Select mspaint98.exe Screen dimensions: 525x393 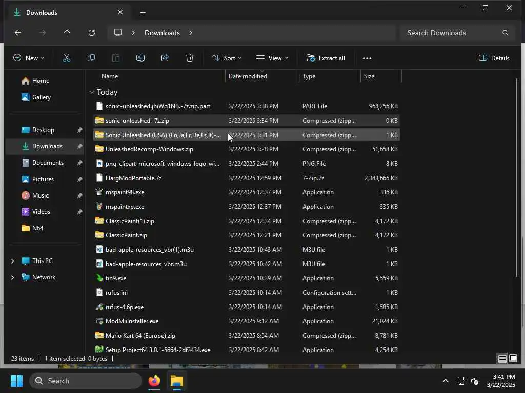coord(246,192)
